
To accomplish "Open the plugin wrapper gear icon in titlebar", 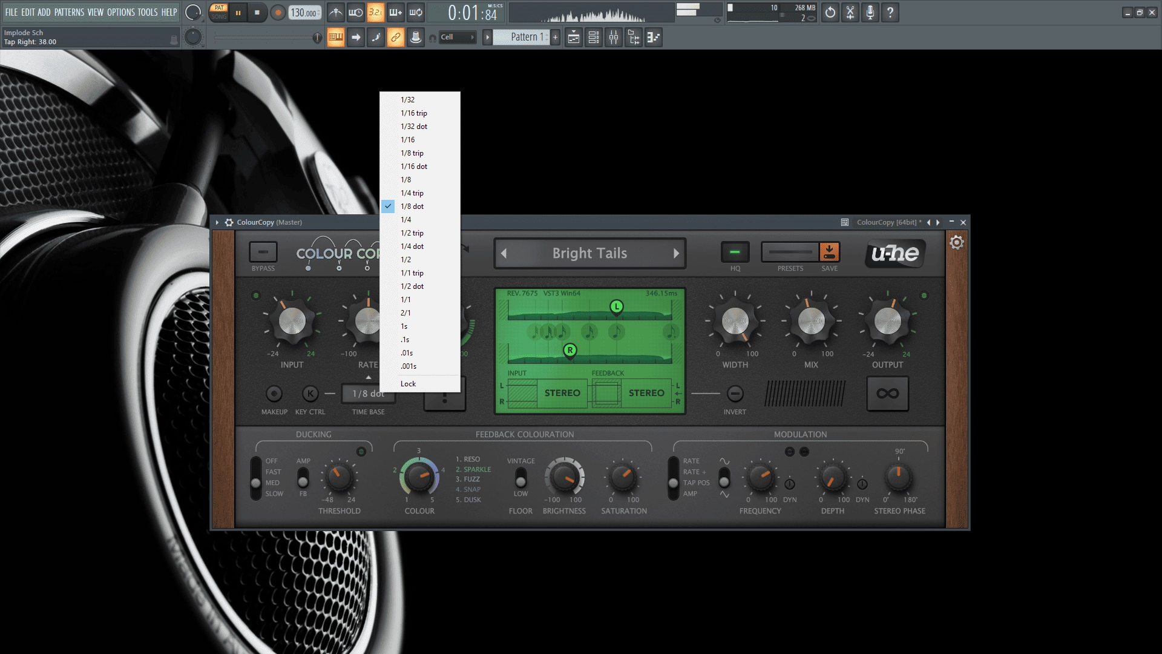I will (229, 222).
